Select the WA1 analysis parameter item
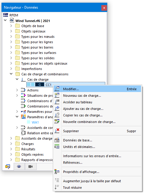Viewport: 144px width, 195px height. 35,122
